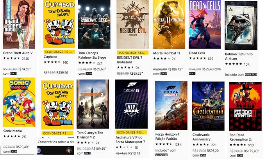Open the Grand Theft Auto V cover art
The height and width of the screenshot is (160, 266).
[x=19, y=24]
